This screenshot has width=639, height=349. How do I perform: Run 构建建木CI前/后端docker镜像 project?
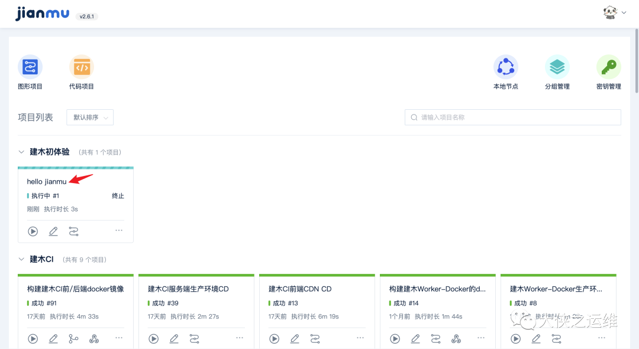click(x=33, y=339)
